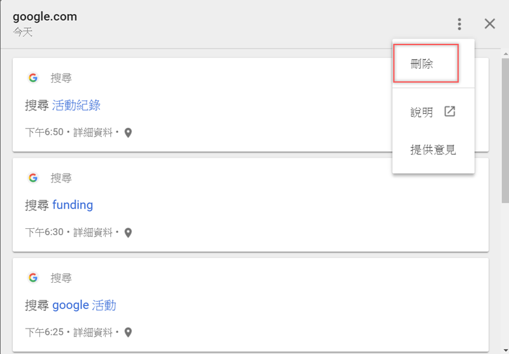Close the google.com activity panel
Viewport: 509px width, 354px height.
click(x=489, y=24)
